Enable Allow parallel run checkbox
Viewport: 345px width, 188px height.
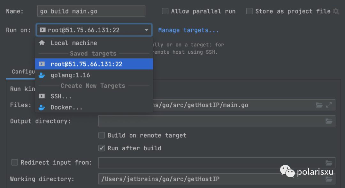(165, 11)
